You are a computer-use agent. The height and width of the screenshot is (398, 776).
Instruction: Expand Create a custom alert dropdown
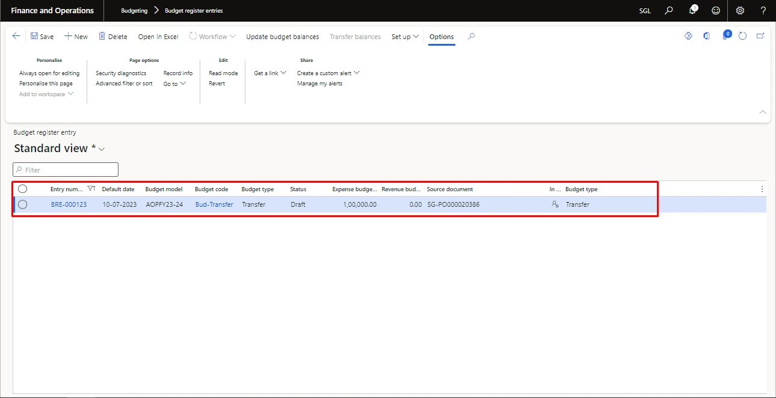pos(328,73)
